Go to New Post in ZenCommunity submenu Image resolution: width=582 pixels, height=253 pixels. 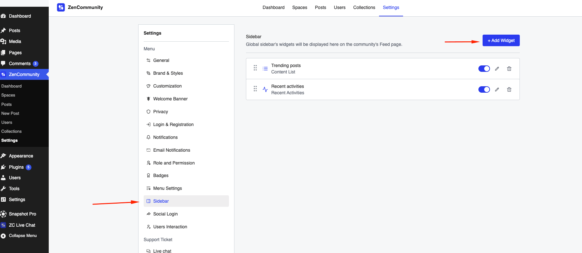point(10,114)
